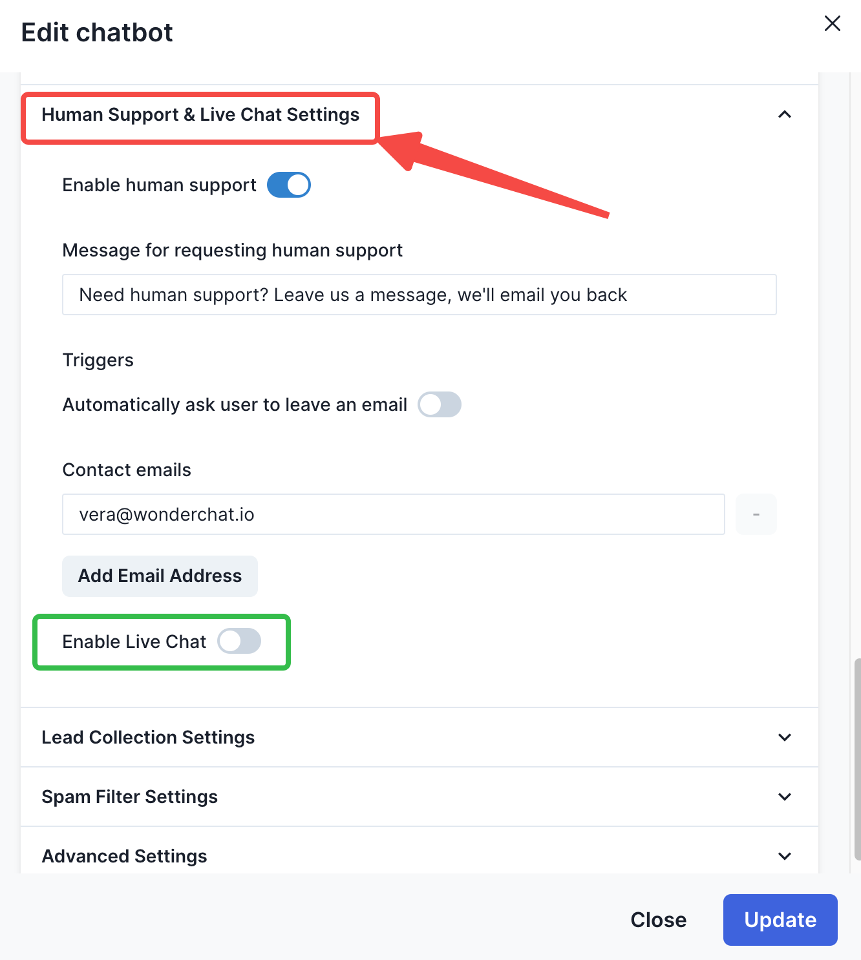Click the Update button
861x960 pixels.
coord(780,919)
